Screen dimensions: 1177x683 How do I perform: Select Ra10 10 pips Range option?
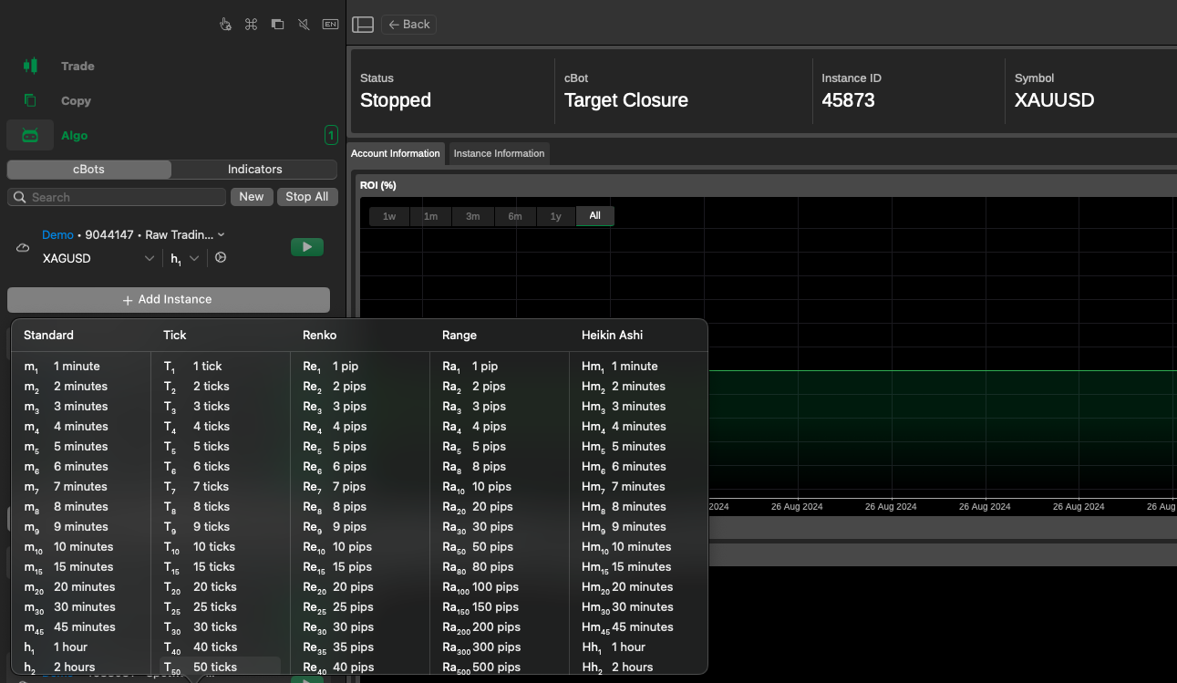tap(500, 486)
